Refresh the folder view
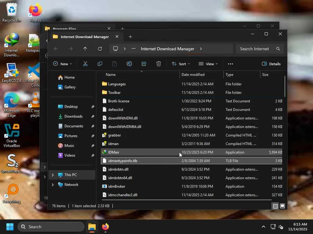The width and height of the screenshot is (313, 234). [100, 49]
